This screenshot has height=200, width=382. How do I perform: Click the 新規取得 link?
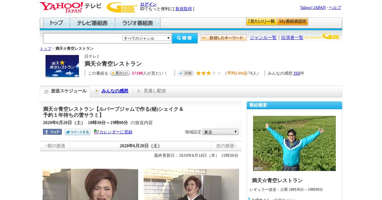[x=184, y=9]
